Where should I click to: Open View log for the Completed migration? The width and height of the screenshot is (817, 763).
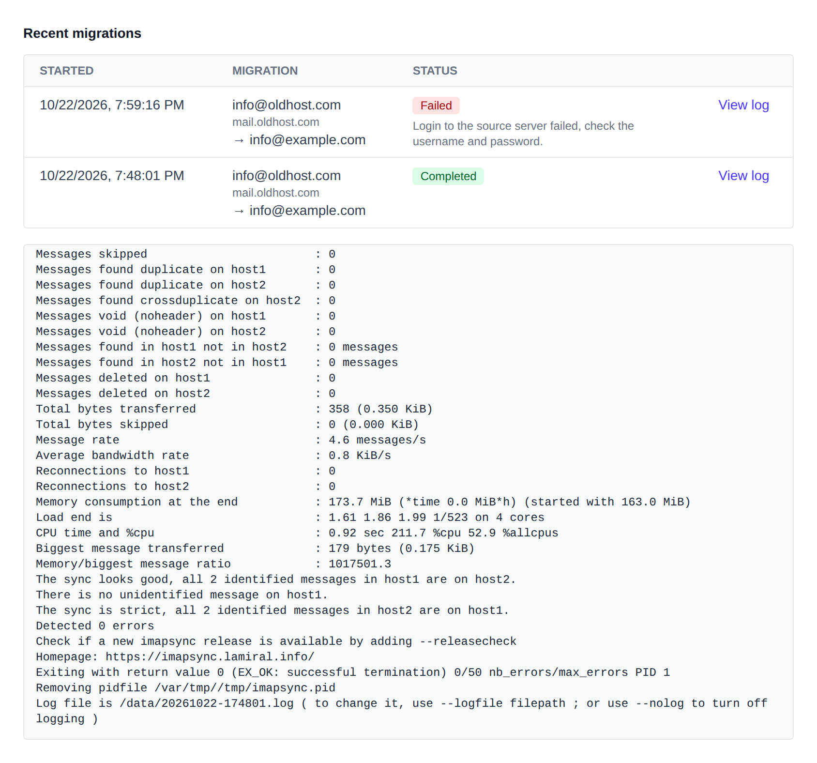[x=743, y=176]
